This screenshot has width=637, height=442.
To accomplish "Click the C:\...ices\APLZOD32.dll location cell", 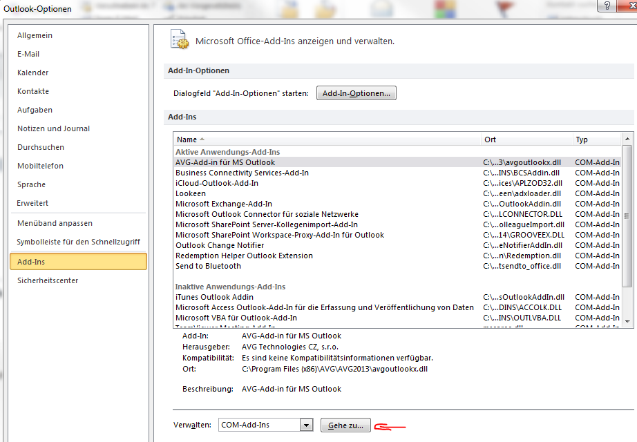I will (522, 183).
